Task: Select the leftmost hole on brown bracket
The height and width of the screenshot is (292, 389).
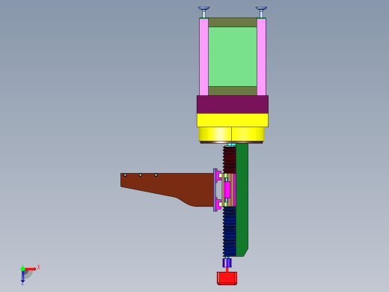Action: click(125, 175)
